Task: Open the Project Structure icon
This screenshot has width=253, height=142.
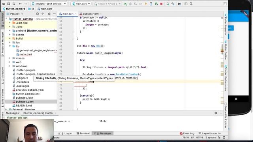Action: [179, 4]
